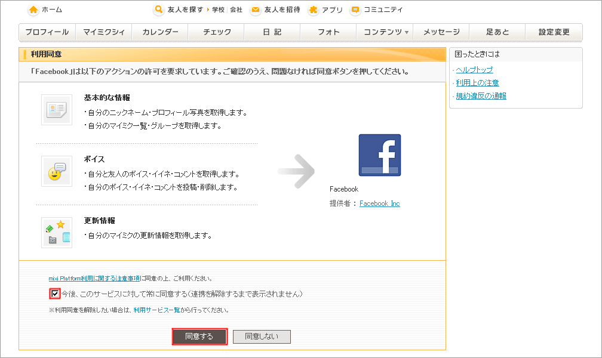Click the 友人を探す link
The width and height of the screenshot is (602, 358).
coord(185,10)
